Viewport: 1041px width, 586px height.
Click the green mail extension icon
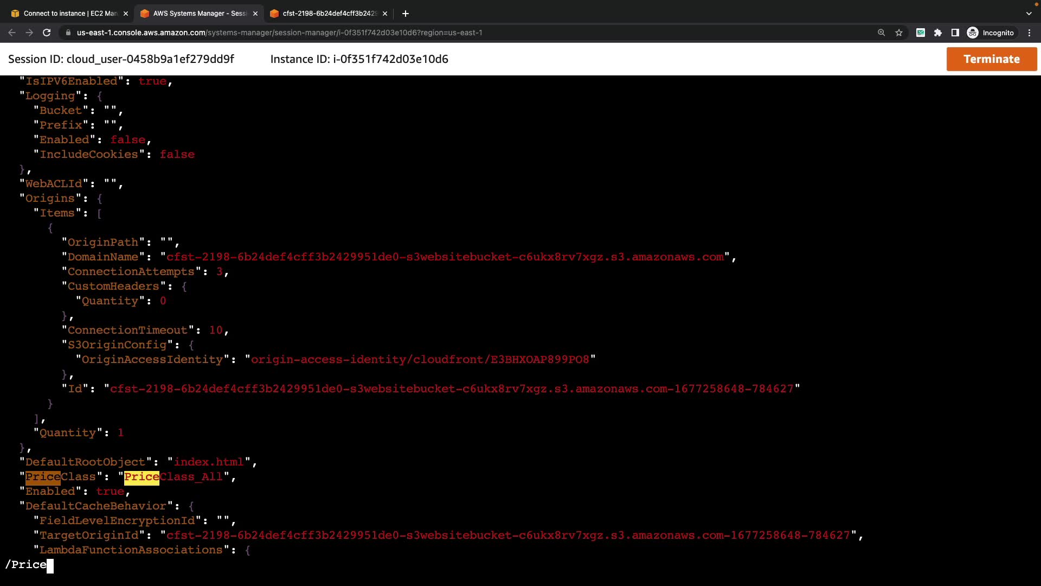click(x=921, y=33)
